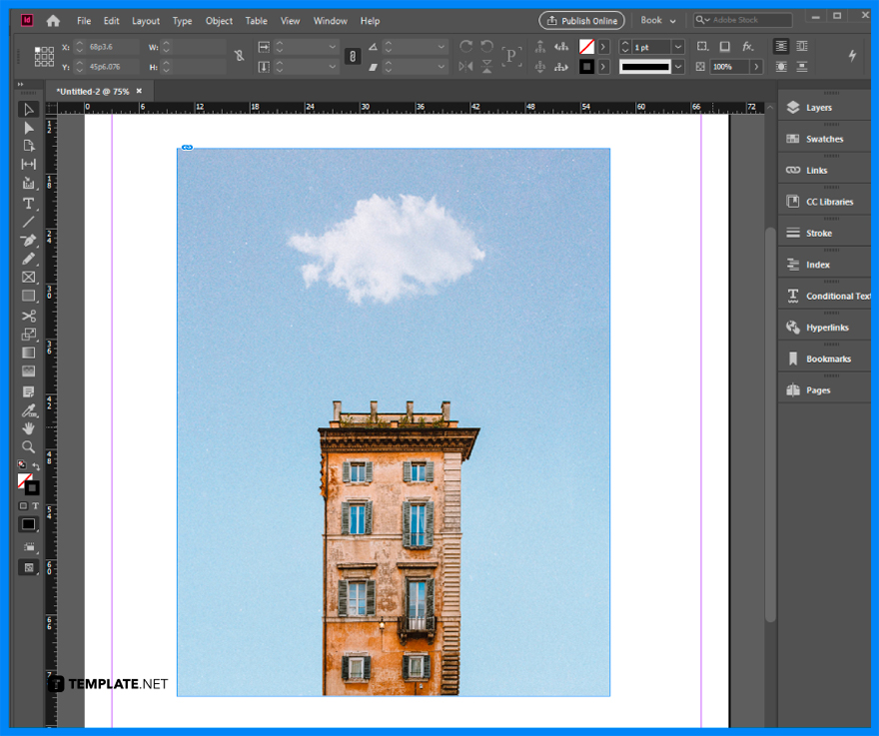Open the Pages panel

pos(821,389)
